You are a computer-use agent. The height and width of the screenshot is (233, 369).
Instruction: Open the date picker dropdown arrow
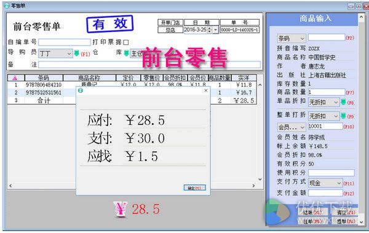216,30
